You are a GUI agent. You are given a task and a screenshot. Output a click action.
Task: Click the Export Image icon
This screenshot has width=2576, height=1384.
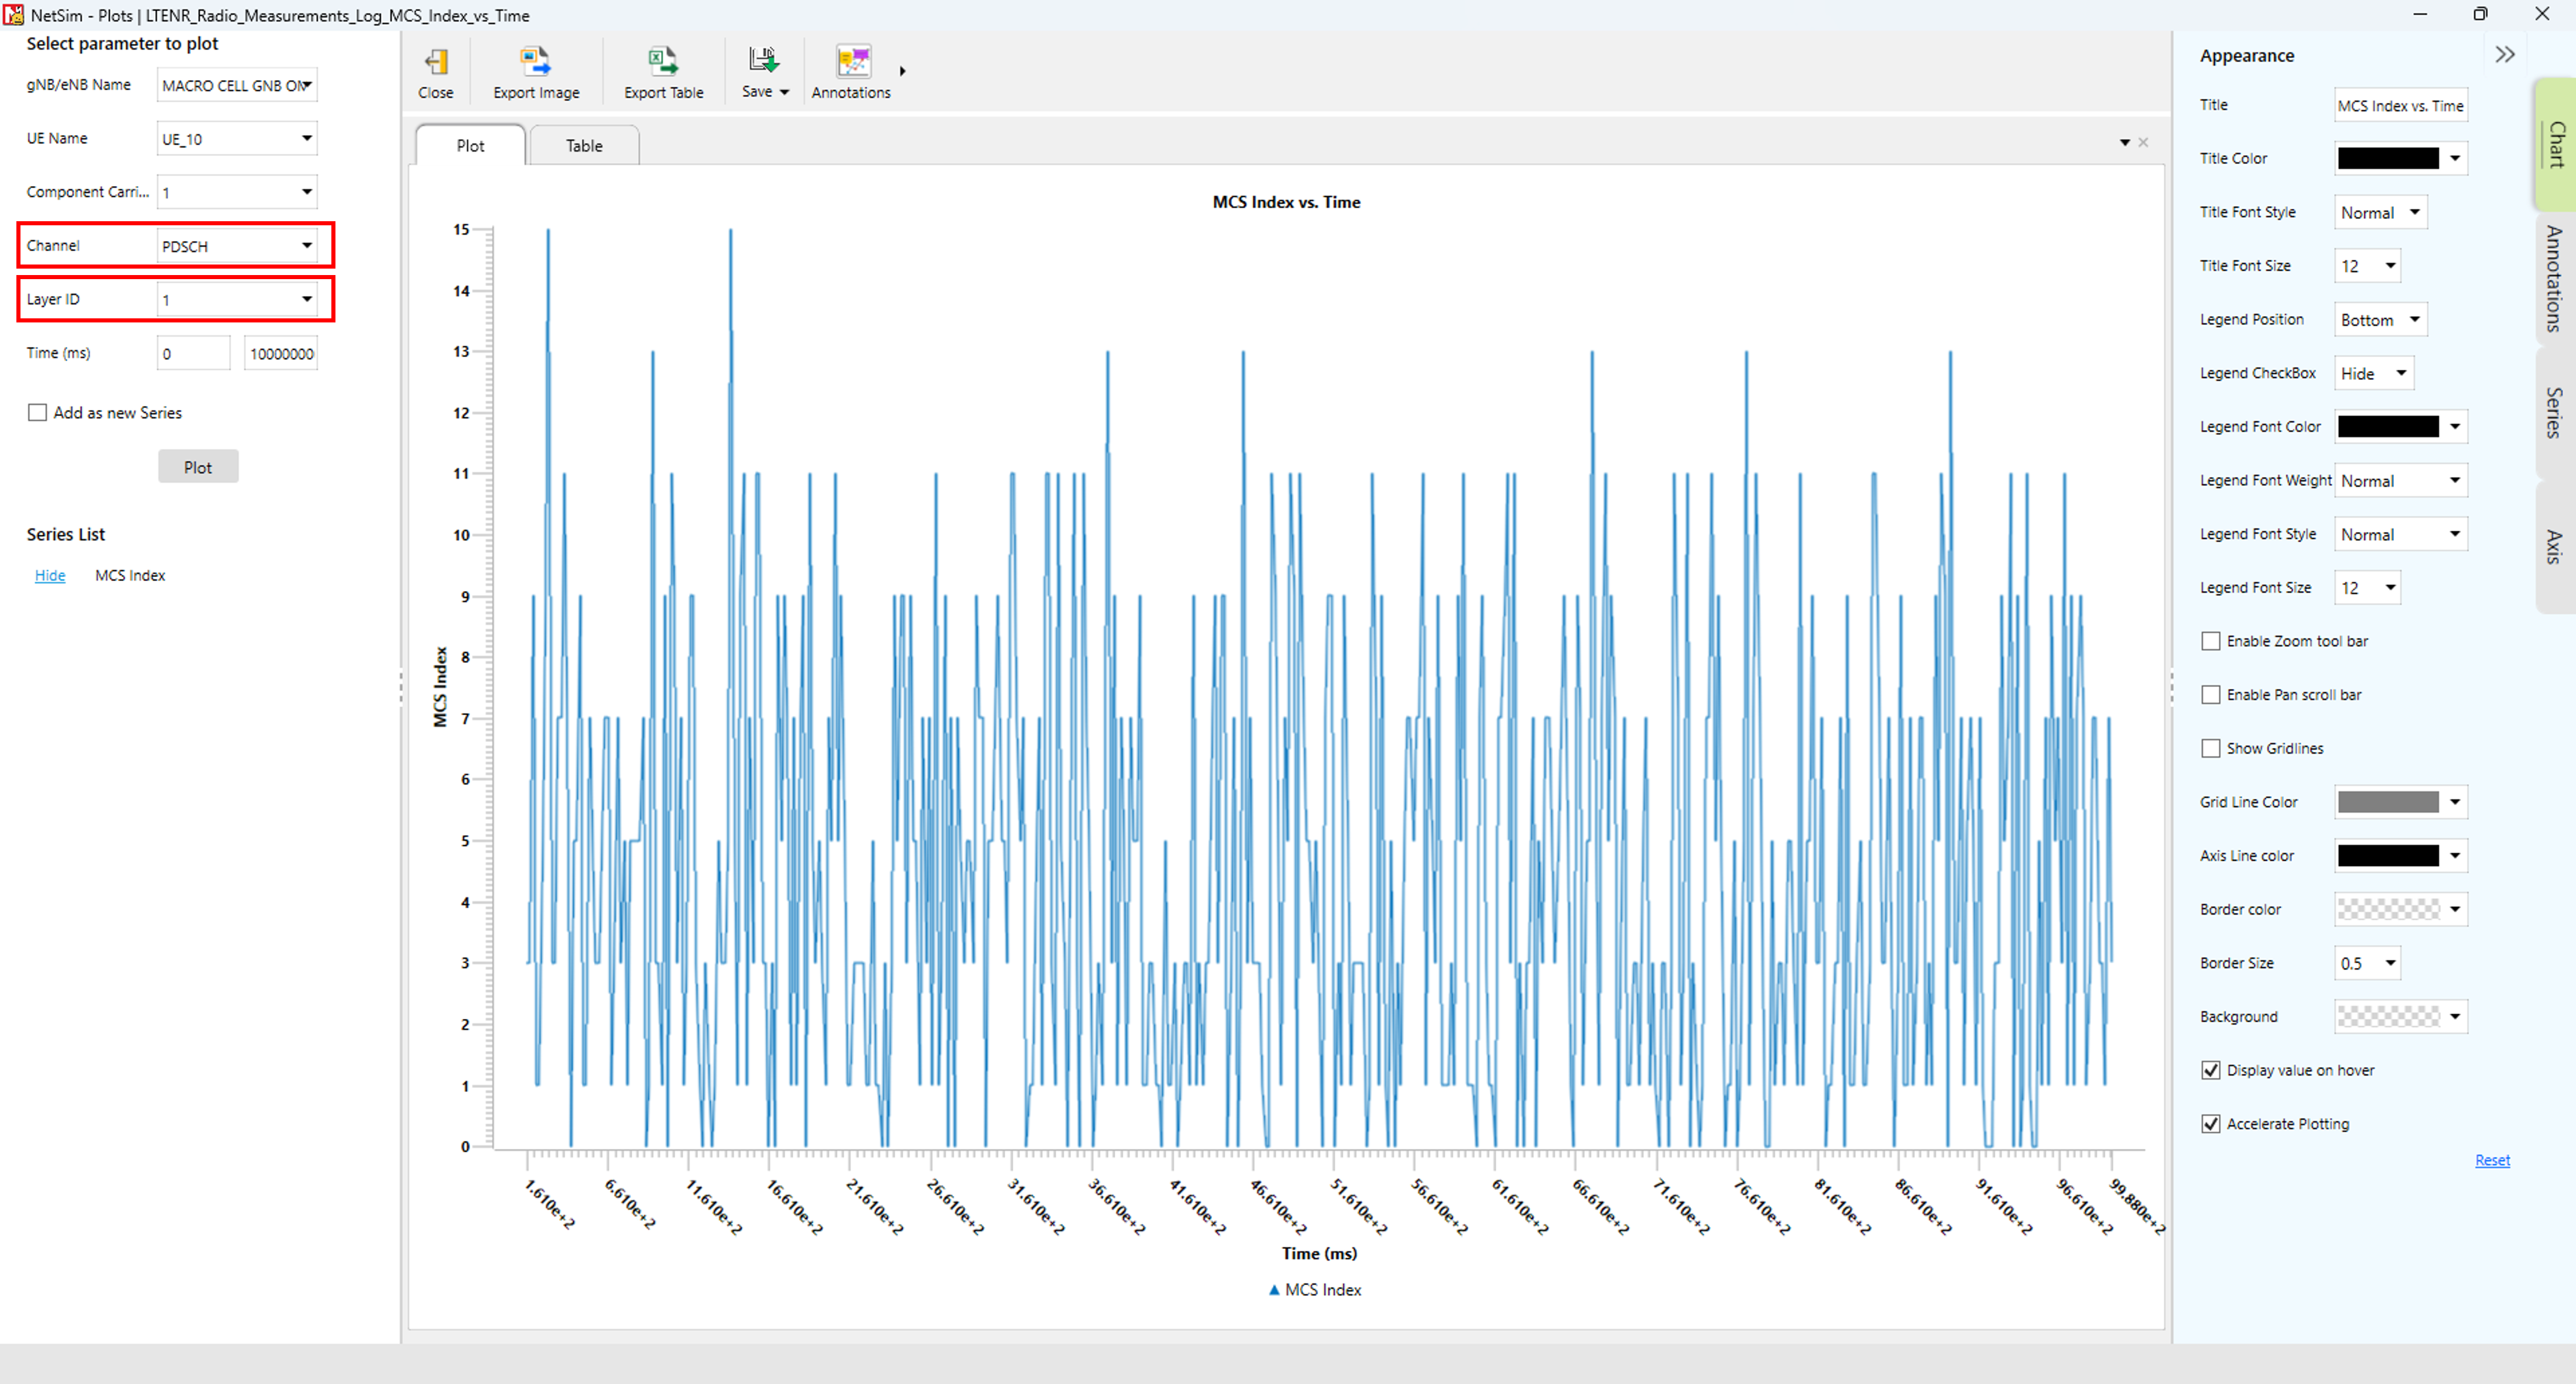tap(535, 62)
